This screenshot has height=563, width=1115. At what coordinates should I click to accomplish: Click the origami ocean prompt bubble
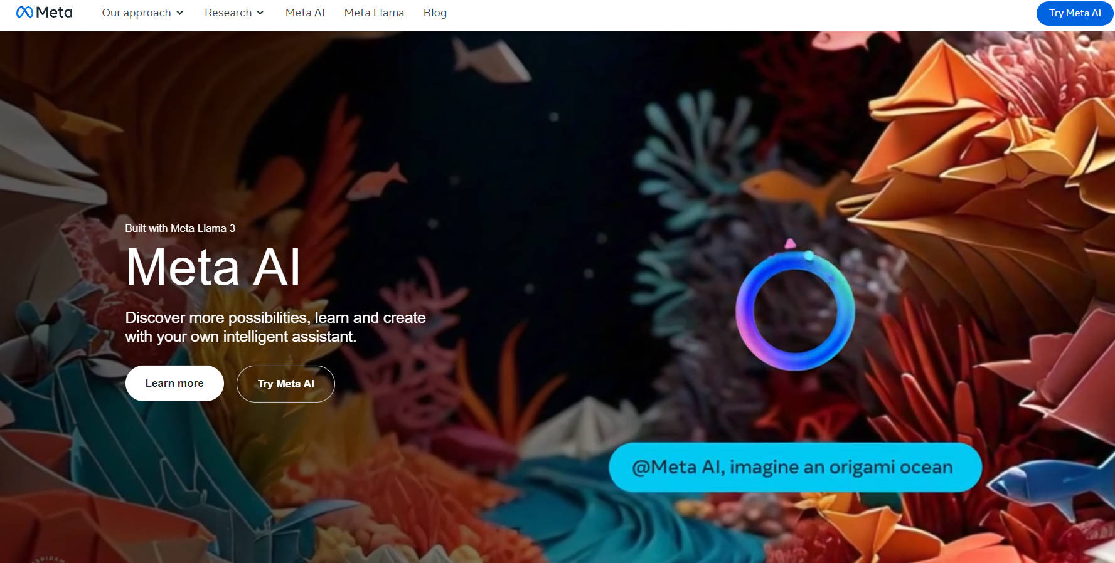(x=795, y=467)
